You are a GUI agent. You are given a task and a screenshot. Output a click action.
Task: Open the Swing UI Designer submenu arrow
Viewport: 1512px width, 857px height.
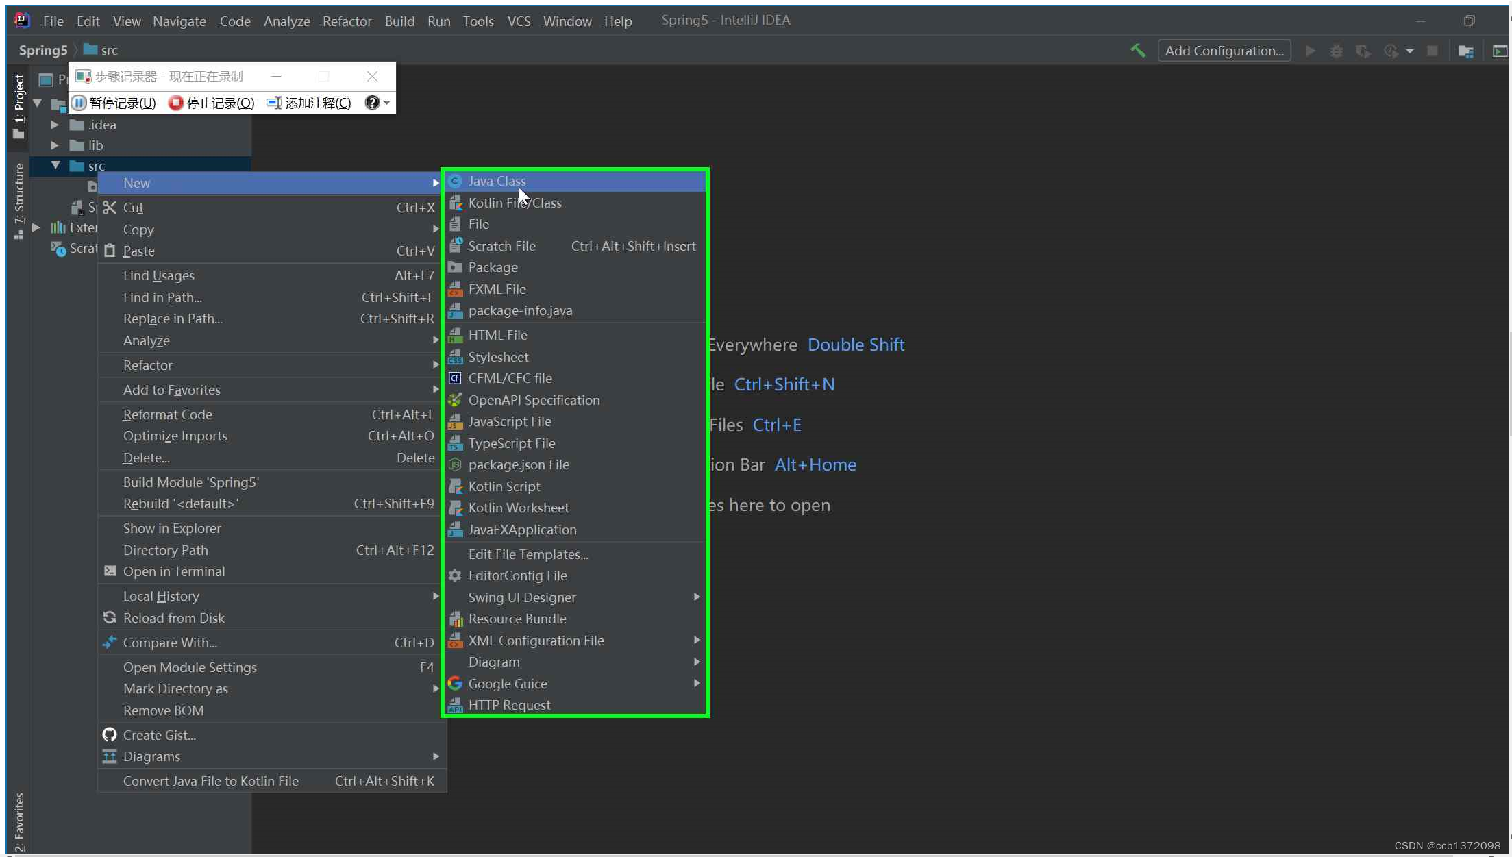coord(697,597)
